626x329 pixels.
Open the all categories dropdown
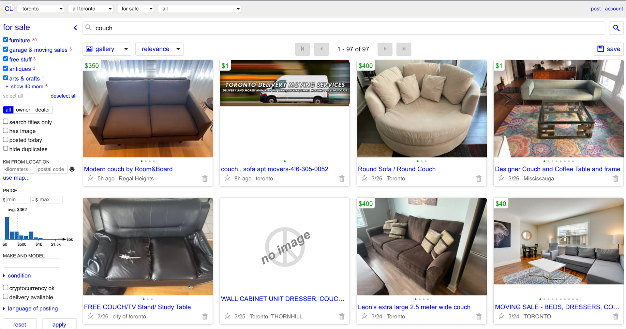200,9
